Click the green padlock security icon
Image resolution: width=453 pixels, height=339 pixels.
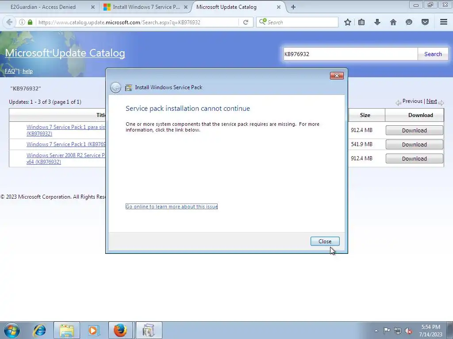pos(30,22)
